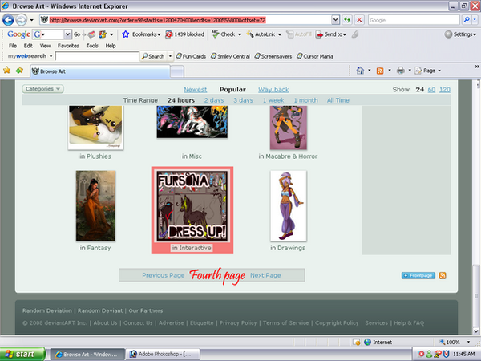Select the Browse Art tab
Viewport: 481px width, 361px height.
(99, 71)
